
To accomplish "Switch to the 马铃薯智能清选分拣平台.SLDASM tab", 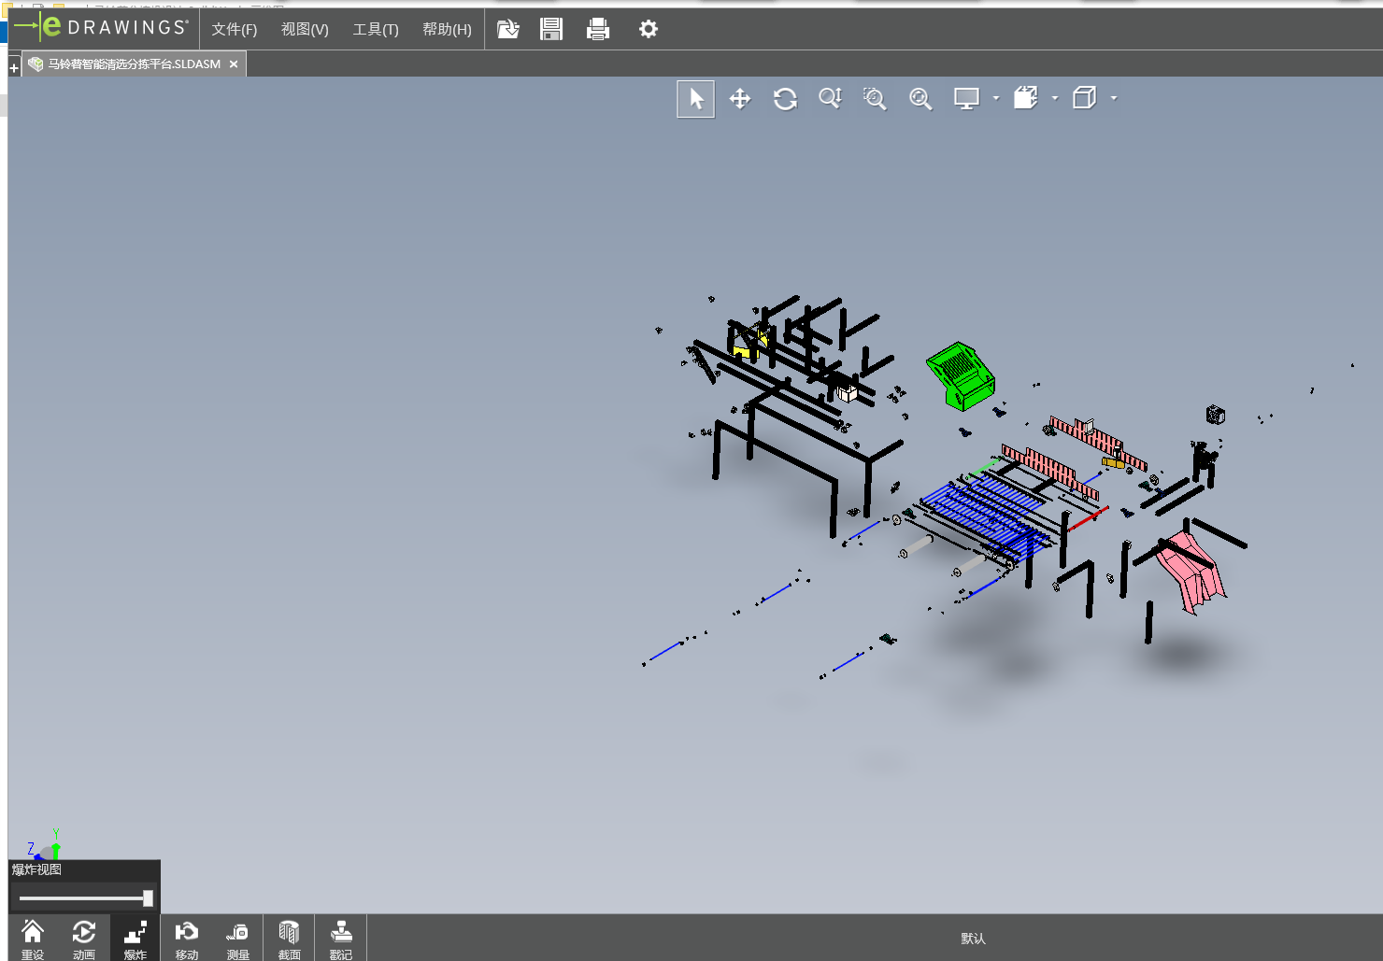I will point(134,64).
